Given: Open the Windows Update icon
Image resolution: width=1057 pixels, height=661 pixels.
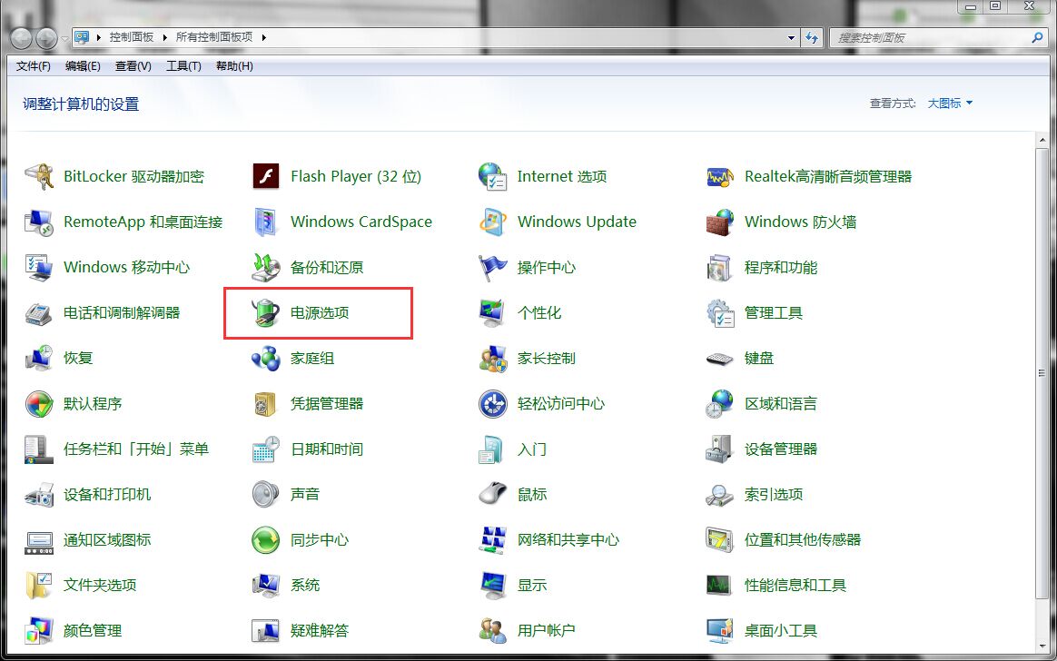Looking at the screenshot, I should coord(493,222).
